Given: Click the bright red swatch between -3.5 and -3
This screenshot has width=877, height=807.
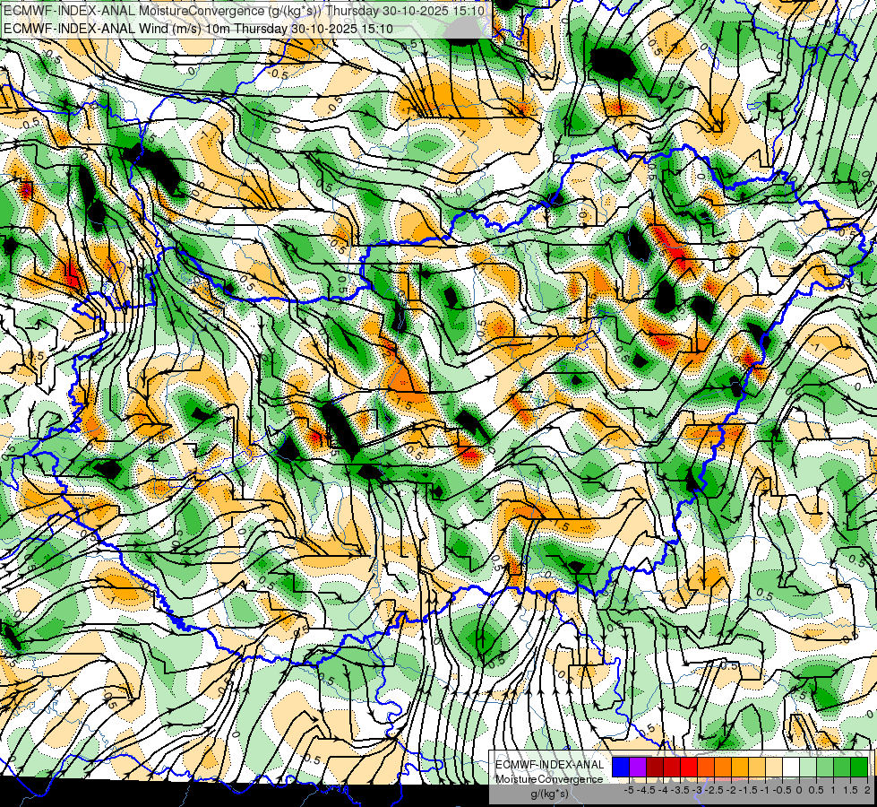Looking at the screenshot, I should pos(689,768).
